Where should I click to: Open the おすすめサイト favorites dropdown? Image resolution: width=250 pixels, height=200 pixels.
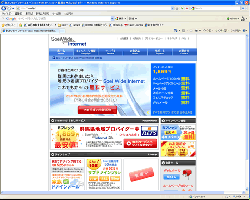click(154, 25)
